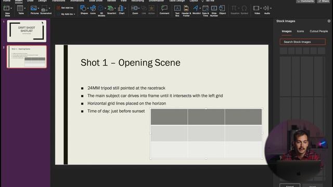
Task: Open Get Add-ins
Action: coord(65,8)
